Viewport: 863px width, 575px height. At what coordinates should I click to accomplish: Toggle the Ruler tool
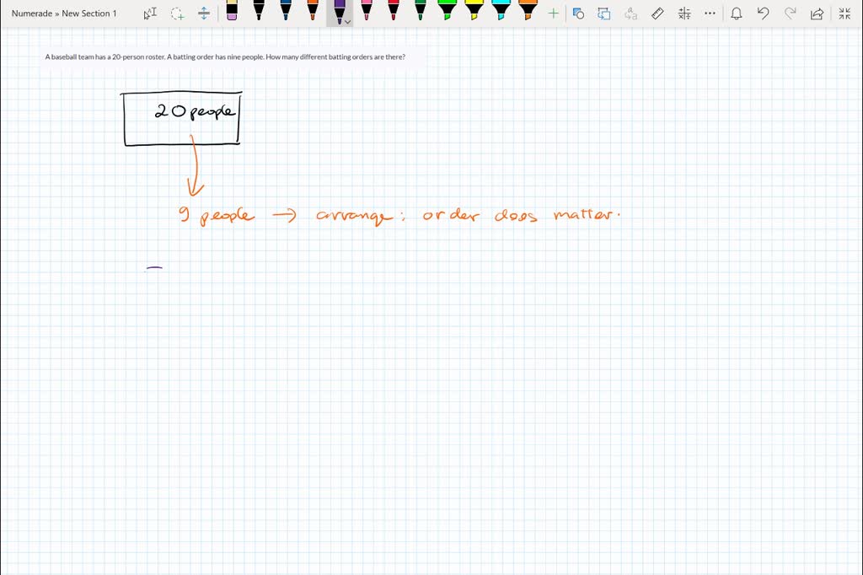click(658, 13)
